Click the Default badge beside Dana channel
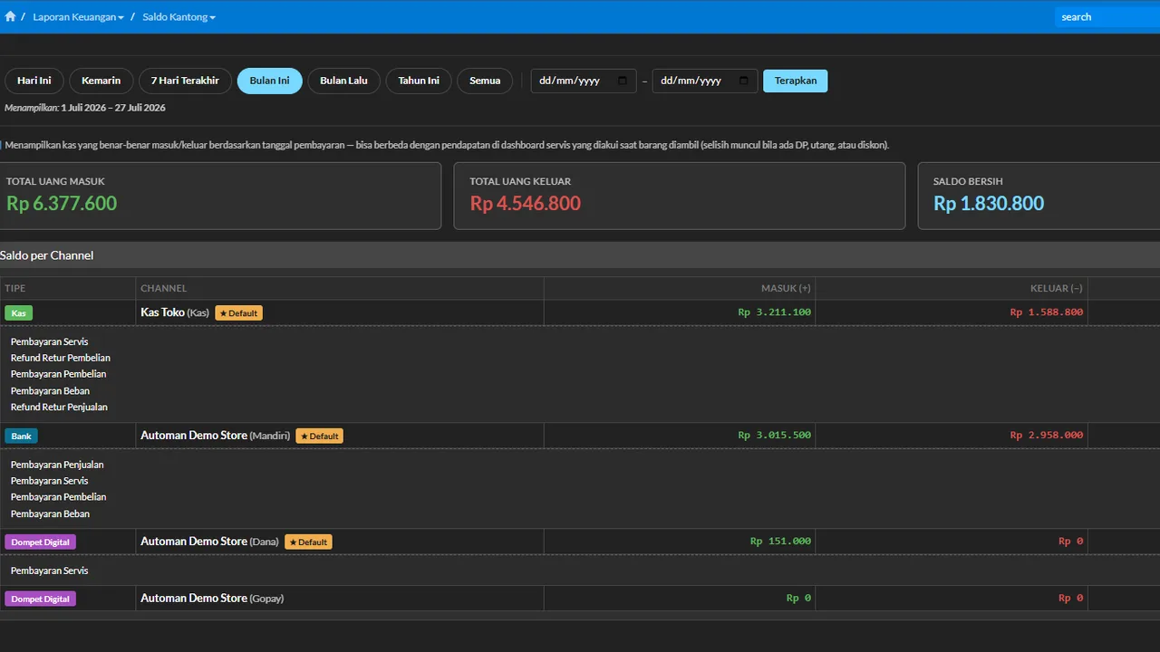This screenshot has height=652, width=1160. point(309,542)
